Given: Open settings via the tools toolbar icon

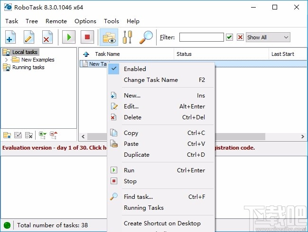Looking at the screenshot, I should coord(127,37).
